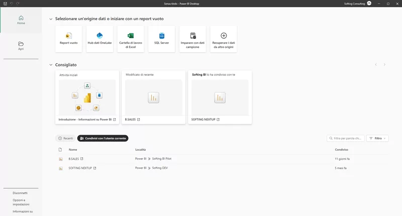
Task: Click external link icon in SOFTING NEXTUP row
Action: tap(94, 168)
